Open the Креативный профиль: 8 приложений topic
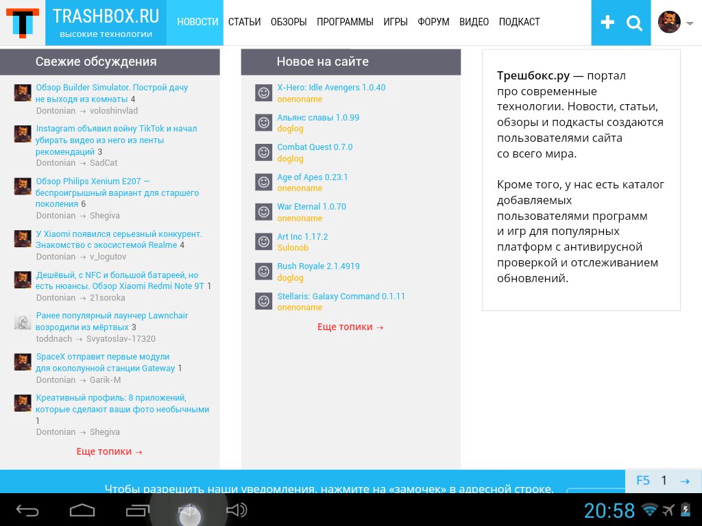Viewport: 702px width, 526px height. pos(122,403)
